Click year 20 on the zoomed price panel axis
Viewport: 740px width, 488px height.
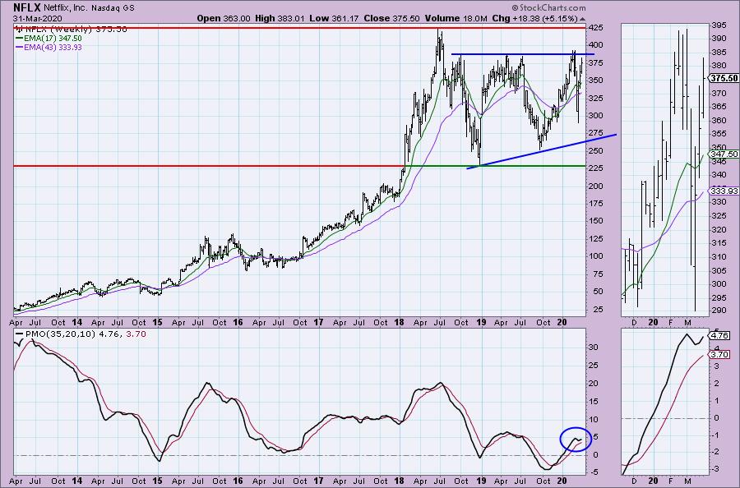click(653, 323)
